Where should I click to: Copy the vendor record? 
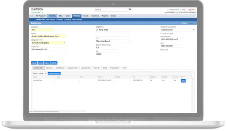[47, 63]
